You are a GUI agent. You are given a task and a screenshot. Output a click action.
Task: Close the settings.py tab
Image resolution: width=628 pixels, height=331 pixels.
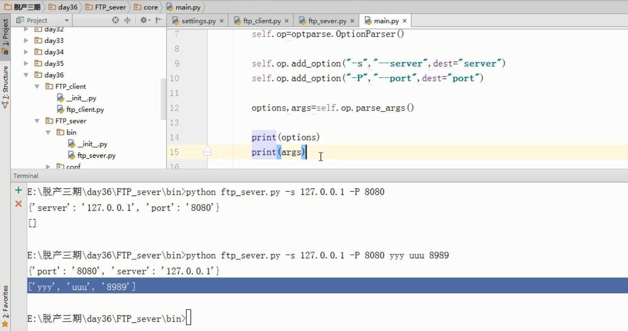221,21
